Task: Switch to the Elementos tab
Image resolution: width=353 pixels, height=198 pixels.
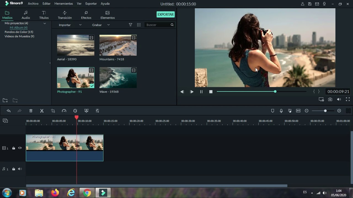Action: (108, 15)
